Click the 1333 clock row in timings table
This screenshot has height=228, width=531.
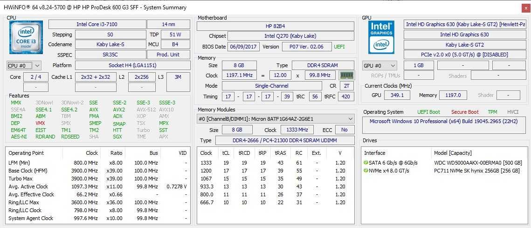click(276, 163)
